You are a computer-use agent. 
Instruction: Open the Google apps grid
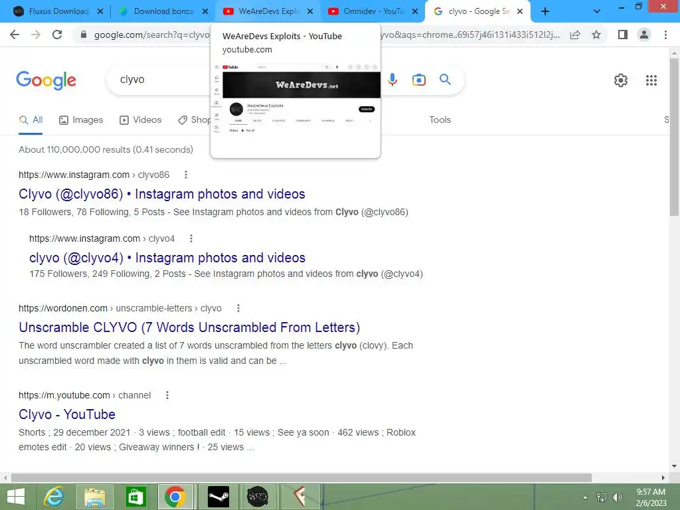[651, 80]
